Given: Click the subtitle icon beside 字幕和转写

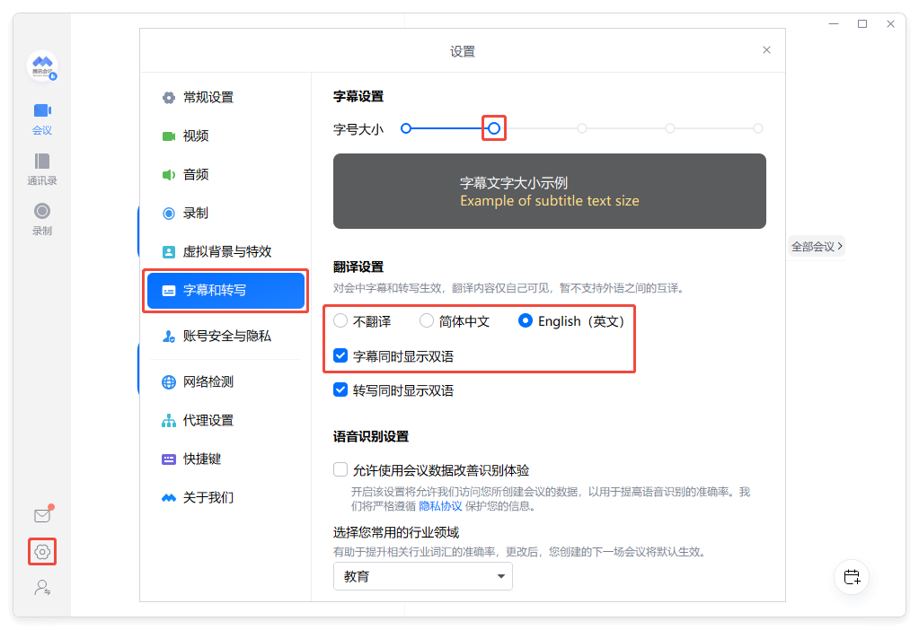Looking at the screenshot, I should pyautogui.click(x=169, y=291).
